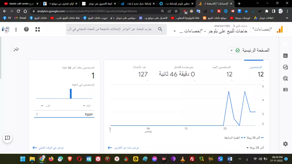Screen dimensions: 292x164
Task: Open the Reports icon in right sidebar
Action: click(285, 56)
